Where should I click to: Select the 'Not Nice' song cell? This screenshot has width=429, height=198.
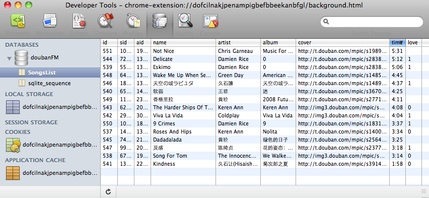click(x=183, y=51)
